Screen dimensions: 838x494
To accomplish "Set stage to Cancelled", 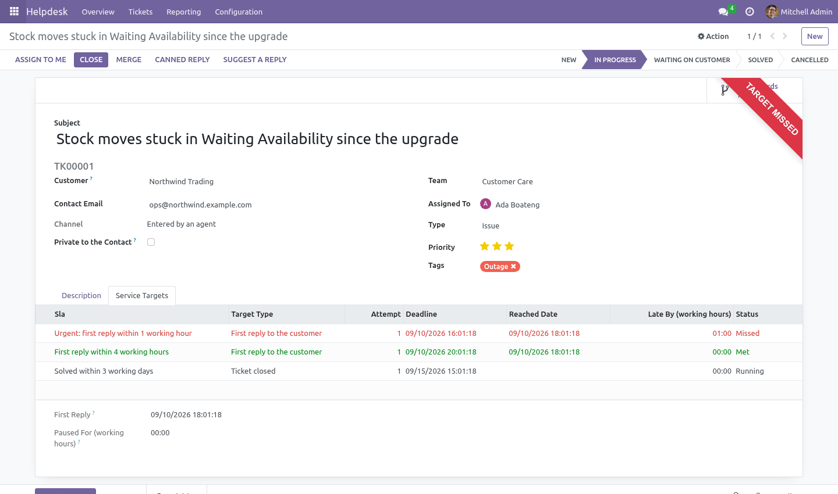I will click(x=809, y=60).
